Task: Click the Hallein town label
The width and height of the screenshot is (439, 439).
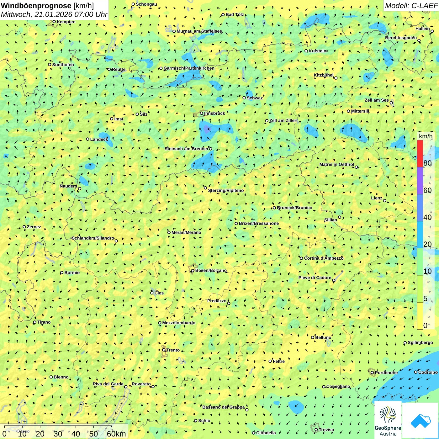Action: 423,29
